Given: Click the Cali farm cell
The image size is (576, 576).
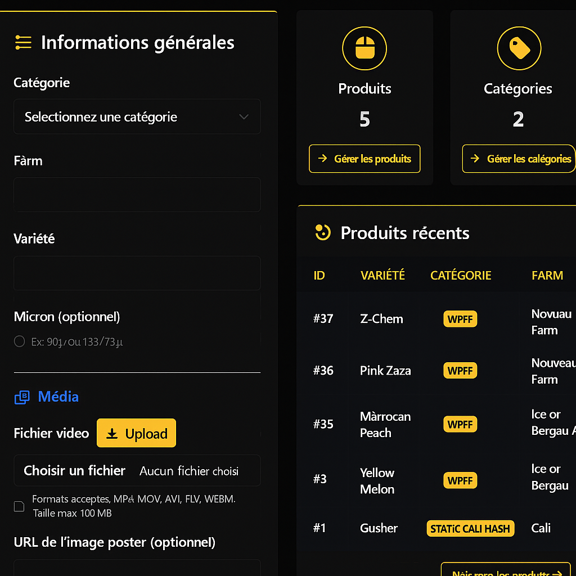Looking at the screenshot, I should [541, 528].
